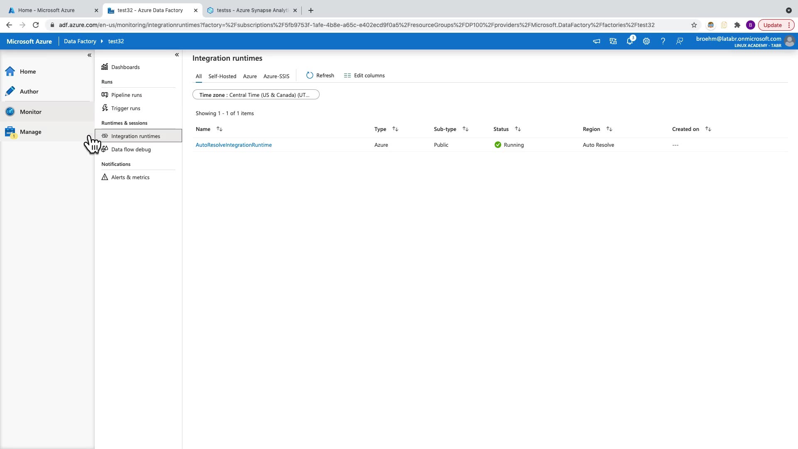Collapse the Monitor side menu panel
Viewport: 798px width, 449px height.
tap(177, 54)
